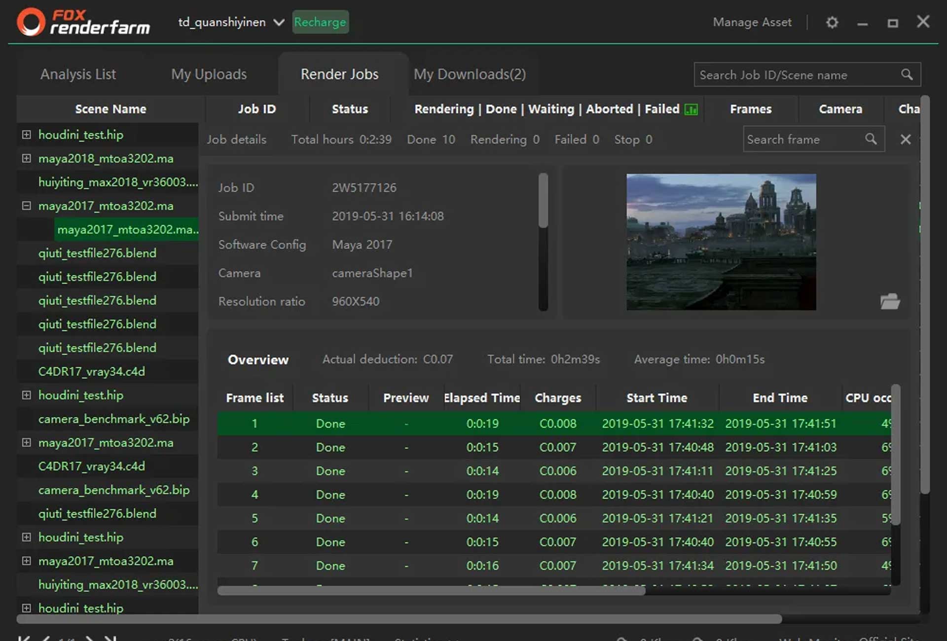This screenshot has width=947, height=641.
Task: Close the Job details panel
Action: coord(906,140)
